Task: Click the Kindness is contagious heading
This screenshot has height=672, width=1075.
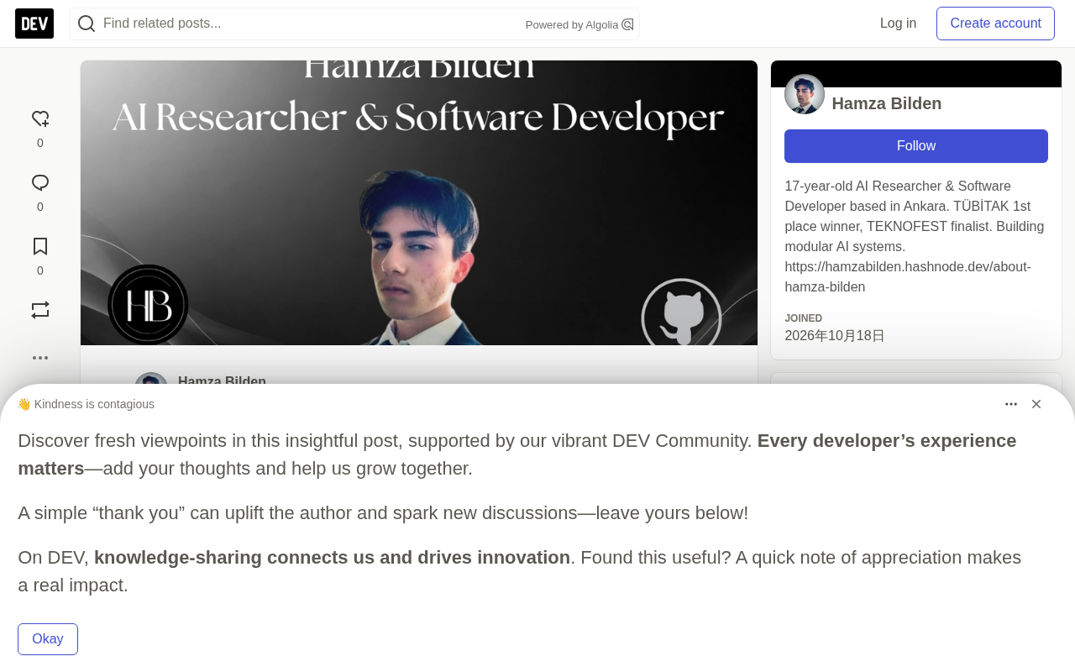Action: [86, 404]
